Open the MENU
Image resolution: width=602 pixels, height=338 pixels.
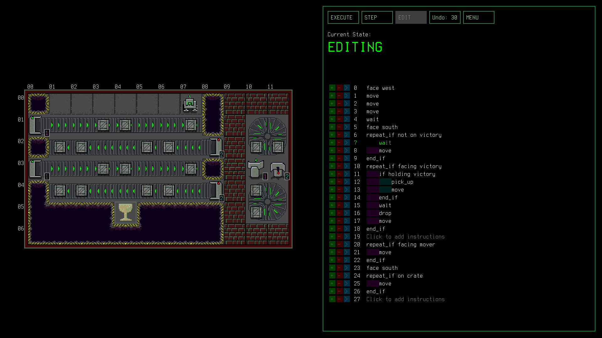tap(478, 18)
